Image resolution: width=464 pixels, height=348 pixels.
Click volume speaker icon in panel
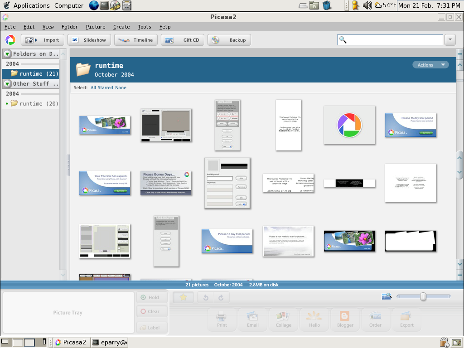(x=367, y=5)
